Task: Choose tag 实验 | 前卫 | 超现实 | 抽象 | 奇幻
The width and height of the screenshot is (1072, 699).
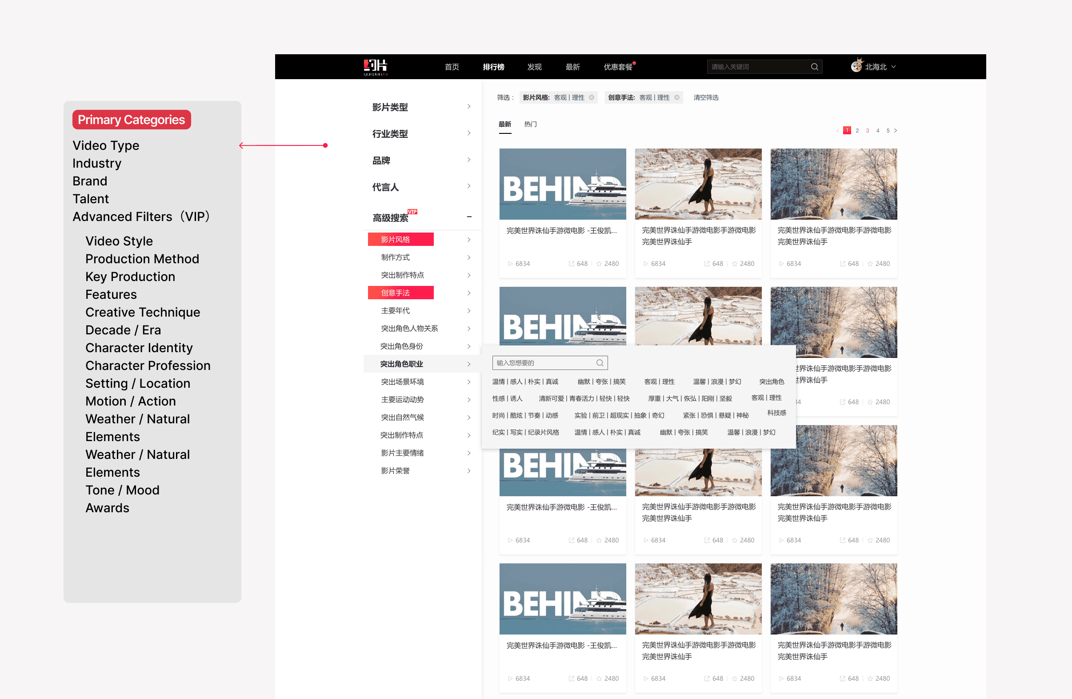Action: point(619,415)
